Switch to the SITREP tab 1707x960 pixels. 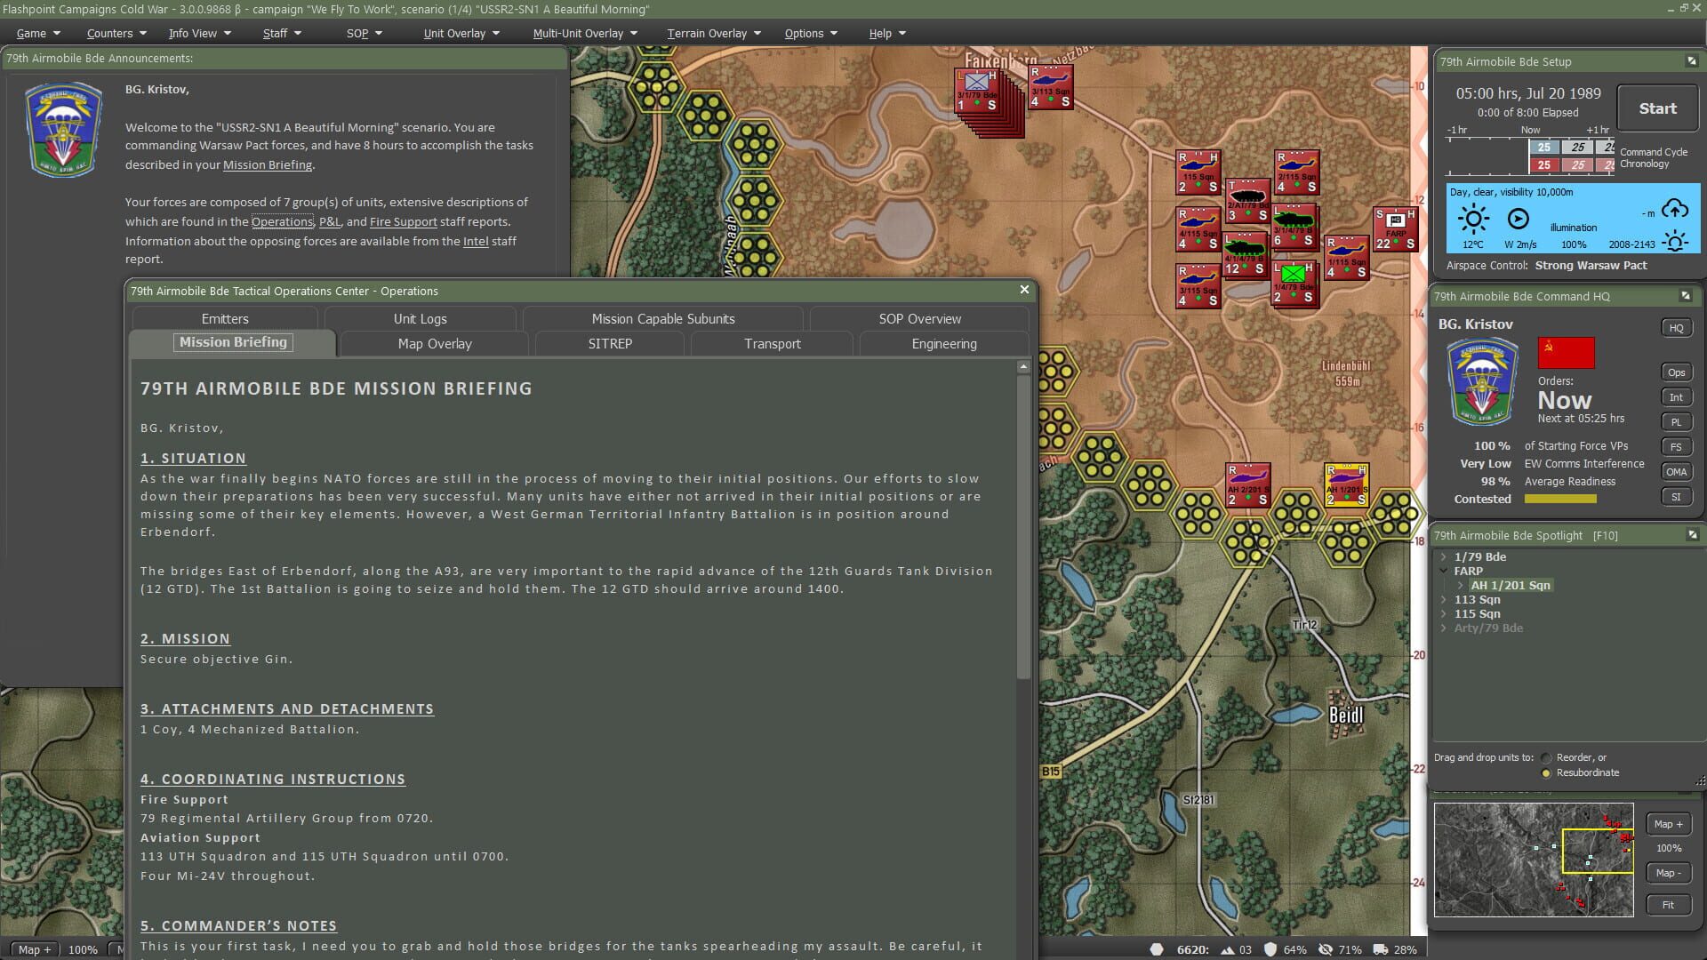609,344
